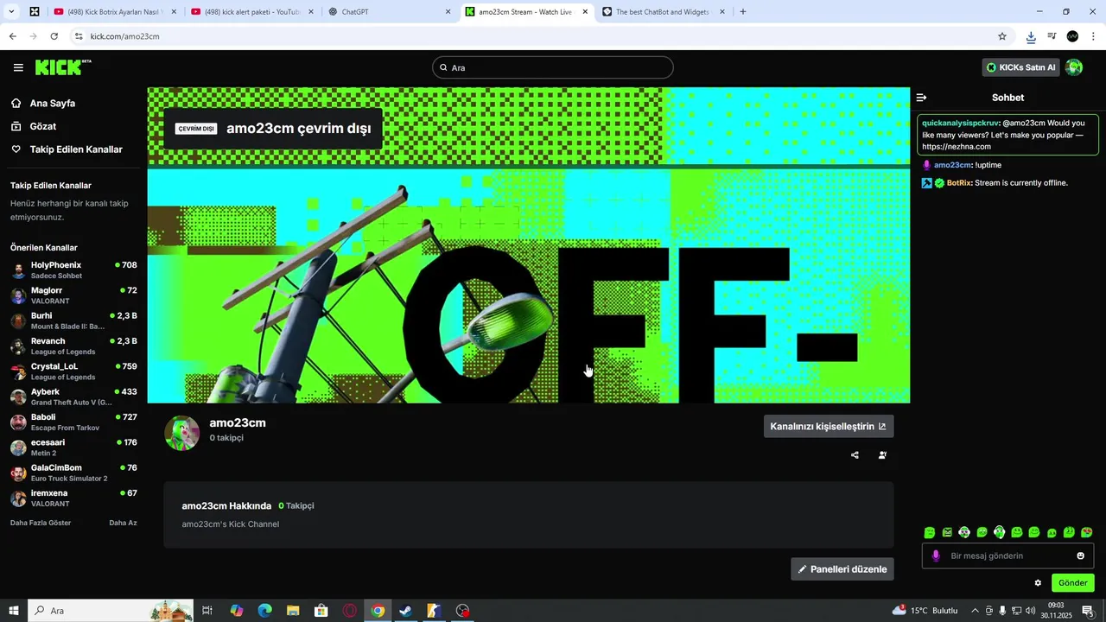Open Windows Start menu
The height and width of the screenshot is (622, 1106).
tap(13, 611)
